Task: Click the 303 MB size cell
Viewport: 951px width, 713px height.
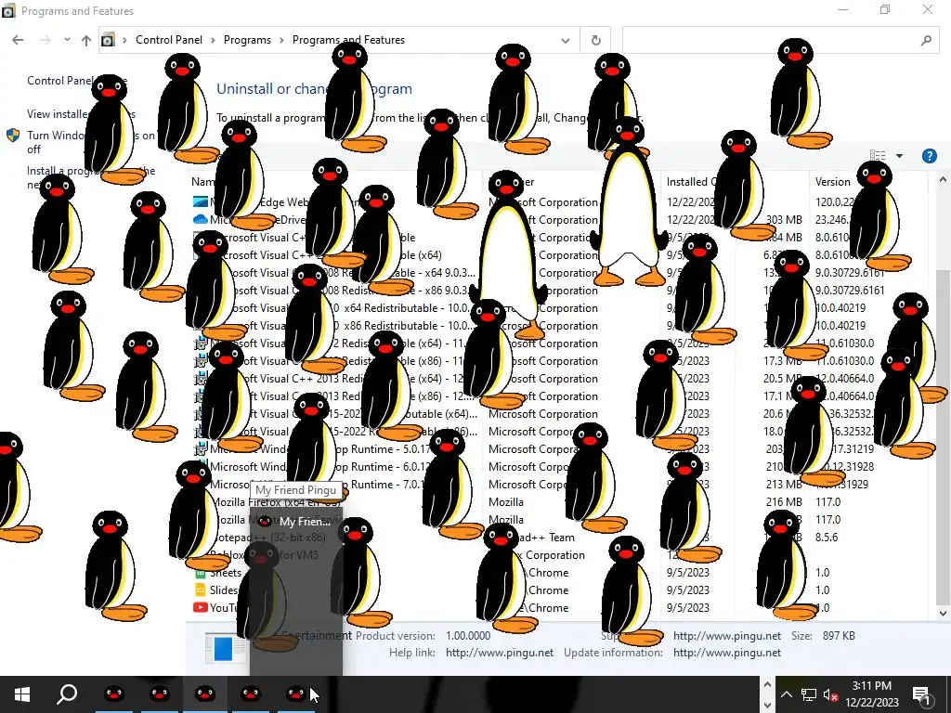Action: pos(784,219)
